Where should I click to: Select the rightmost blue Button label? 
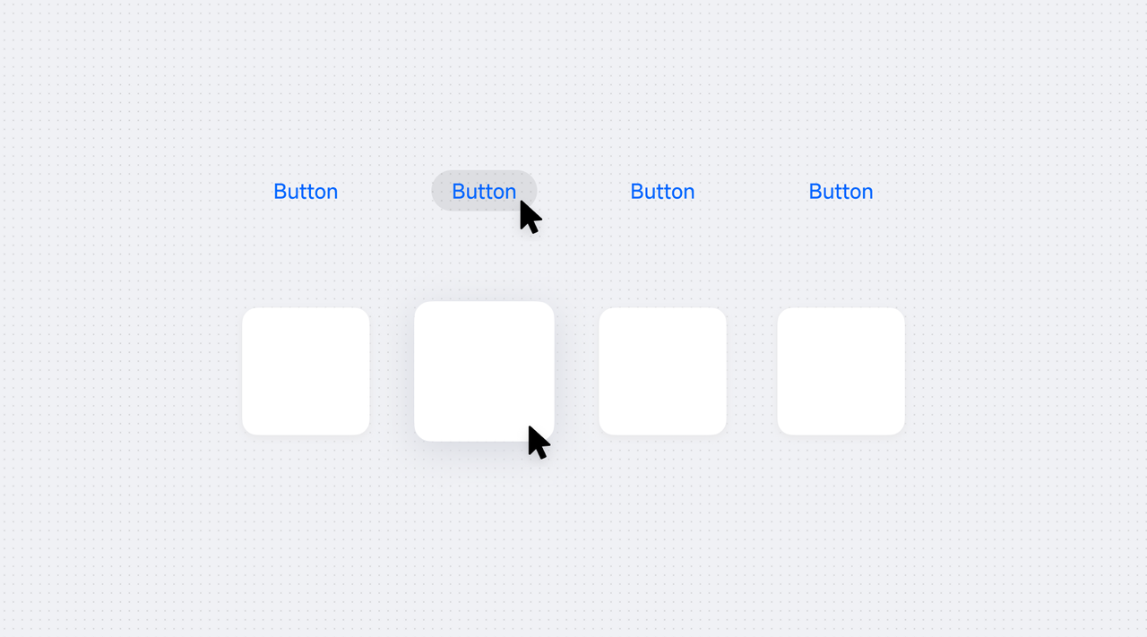841,192
